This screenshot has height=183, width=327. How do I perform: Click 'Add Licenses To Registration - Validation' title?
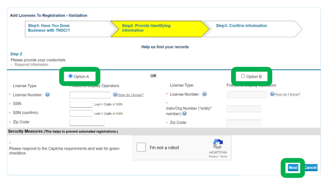click(x=49, y=15)
